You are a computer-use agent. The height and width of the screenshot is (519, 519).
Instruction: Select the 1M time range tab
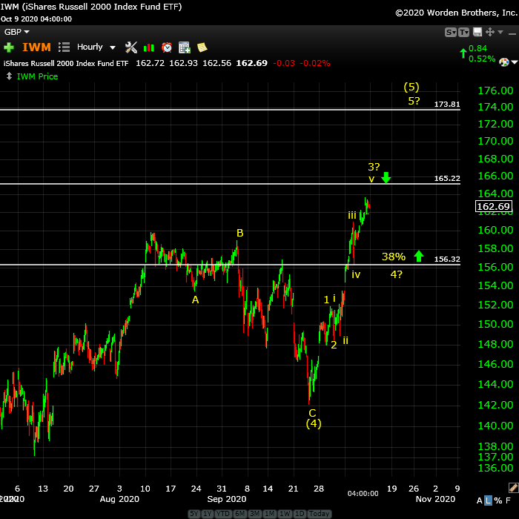tap(269, 514)
